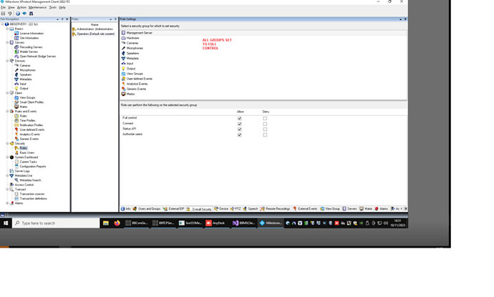Open Current Tasks under System Dashboard
The height and width of the screenshot is (297, 494).
[x=29, y=162]
